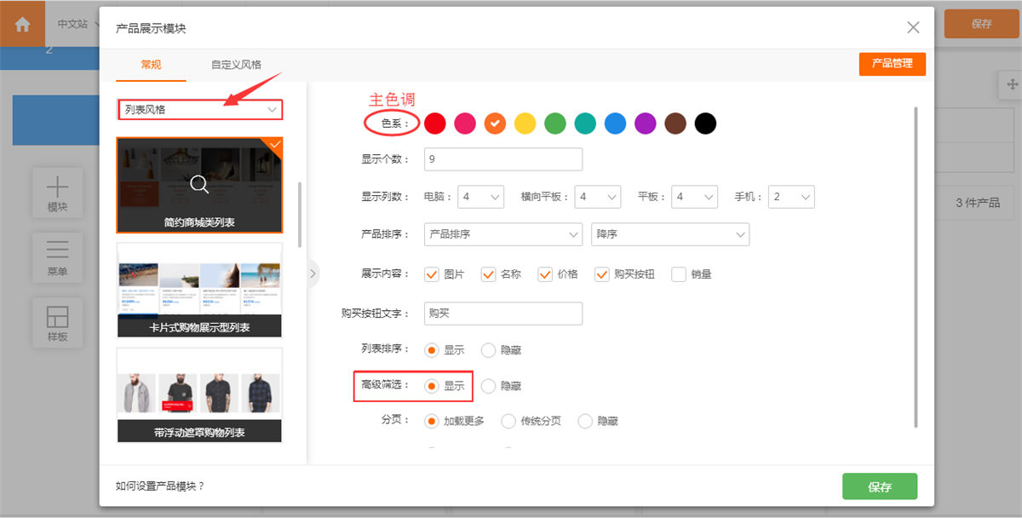Select the pink color swatch
Screen dimensions: 1022x518
coord(465,124)
